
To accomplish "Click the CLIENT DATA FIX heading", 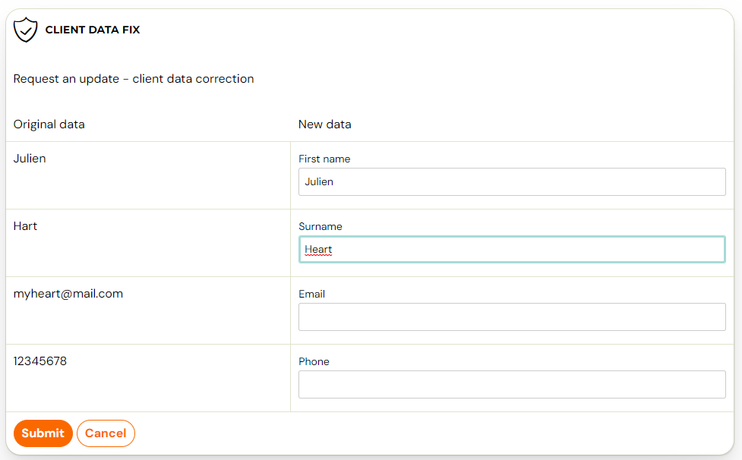I will (x=93, y=30).
